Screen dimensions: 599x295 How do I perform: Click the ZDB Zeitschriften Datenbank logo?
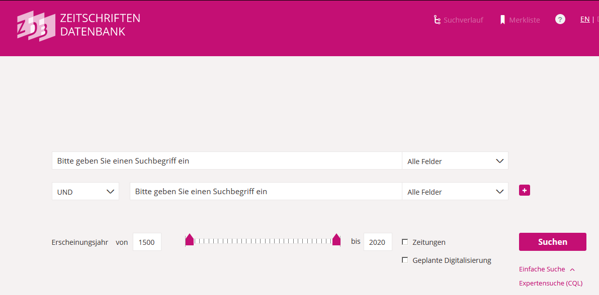pos(78,26)
